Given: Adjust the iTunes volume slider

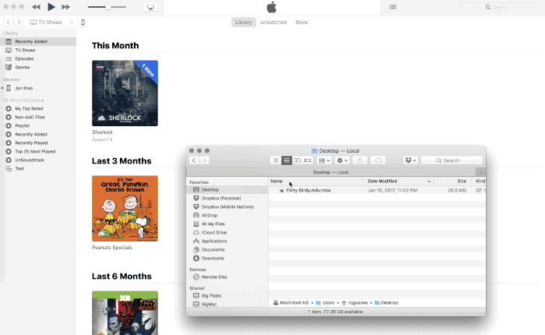Looking at the screenshot, I should tap(107, 7).
